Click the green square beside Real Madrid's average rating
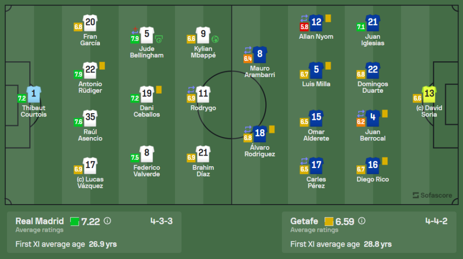The width and height of the screenshot is (463, 259). point(75,221)
